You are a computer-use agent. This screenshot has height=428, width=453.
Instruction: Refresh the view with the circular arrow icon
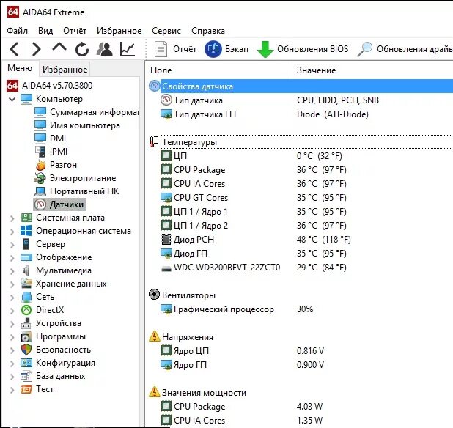[82, 49]
